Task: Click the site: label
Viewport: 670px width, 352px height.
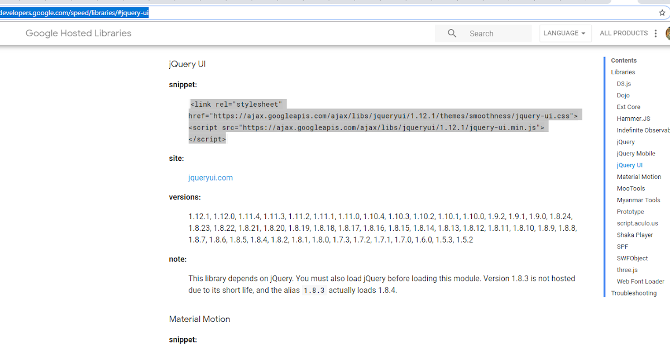Action: pos(176,159)
